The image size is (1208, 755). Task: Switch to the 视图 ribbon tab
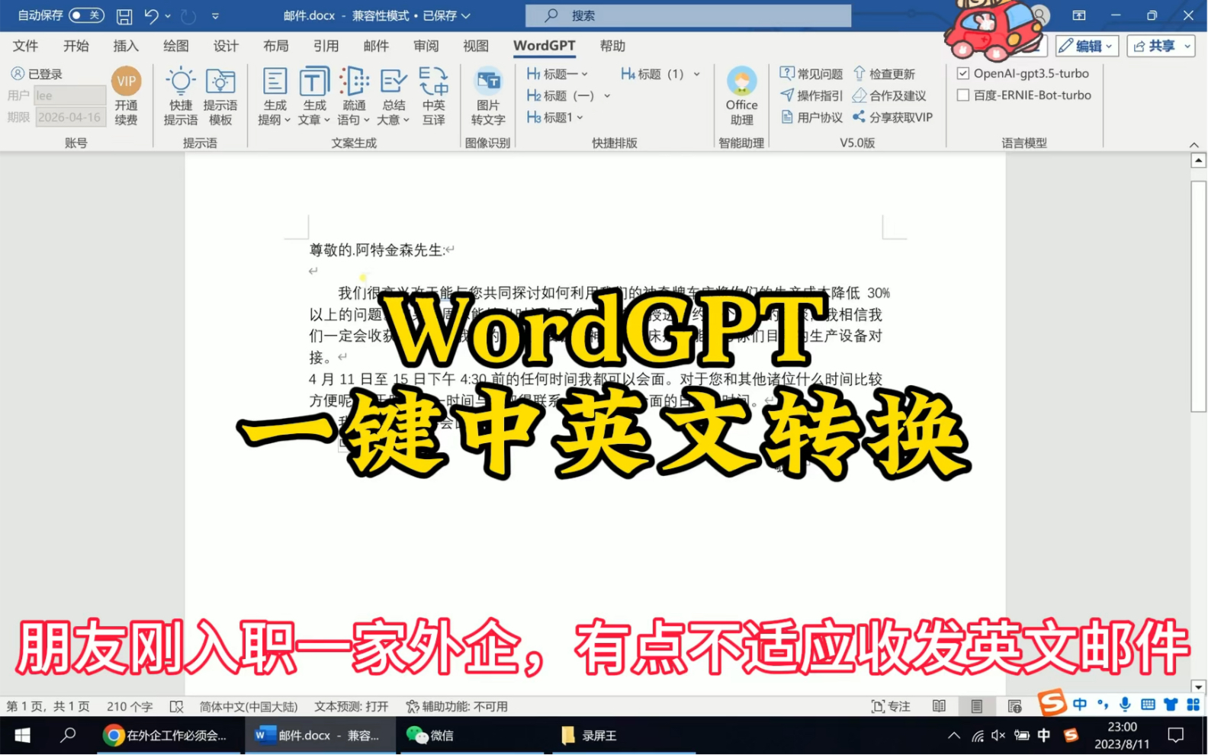[476, 46]
